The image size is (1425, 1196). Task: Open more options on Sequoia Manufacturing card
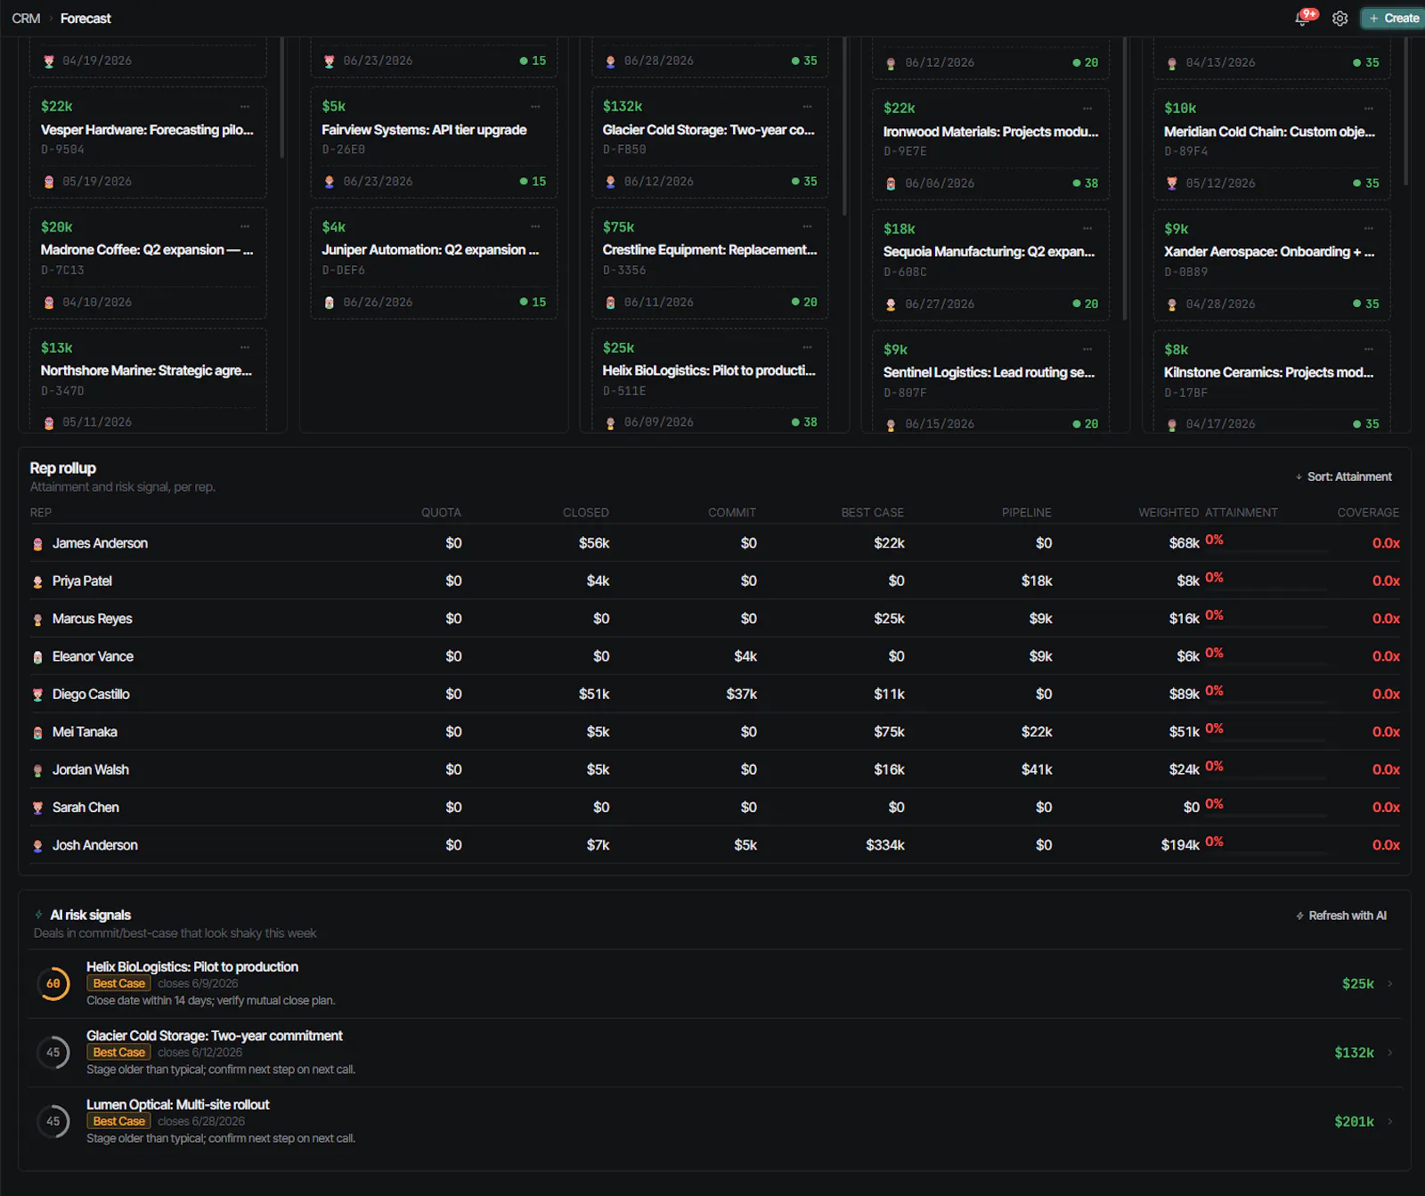coord(1087,229)
